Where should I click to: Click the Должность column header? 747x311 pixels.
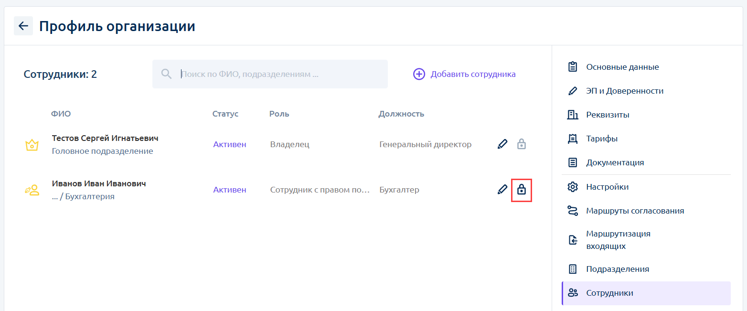tap(401, 114)
